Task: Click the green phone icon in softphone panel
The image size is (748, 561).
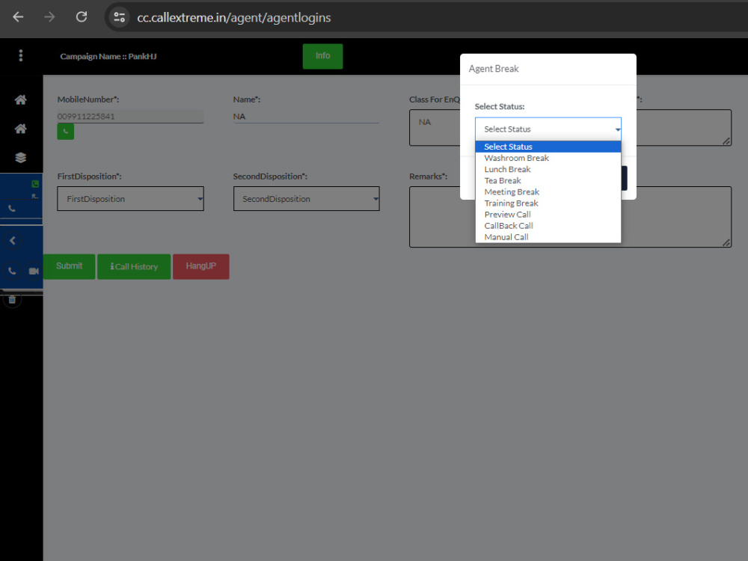Action: tap(35, 184)
